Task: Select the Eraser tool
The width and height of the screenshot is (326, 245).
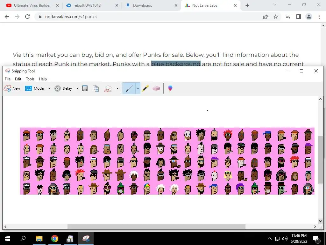Action: (x=156, y=88)
